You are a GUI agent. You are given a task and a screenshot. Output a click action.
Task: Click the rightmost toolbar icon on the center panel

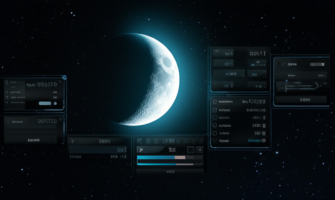pos(201,141)
